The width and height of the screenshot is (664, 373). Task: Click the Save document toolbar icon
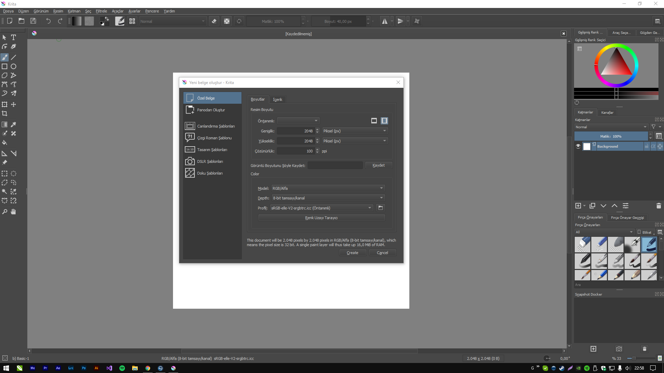tap(33, 21)
